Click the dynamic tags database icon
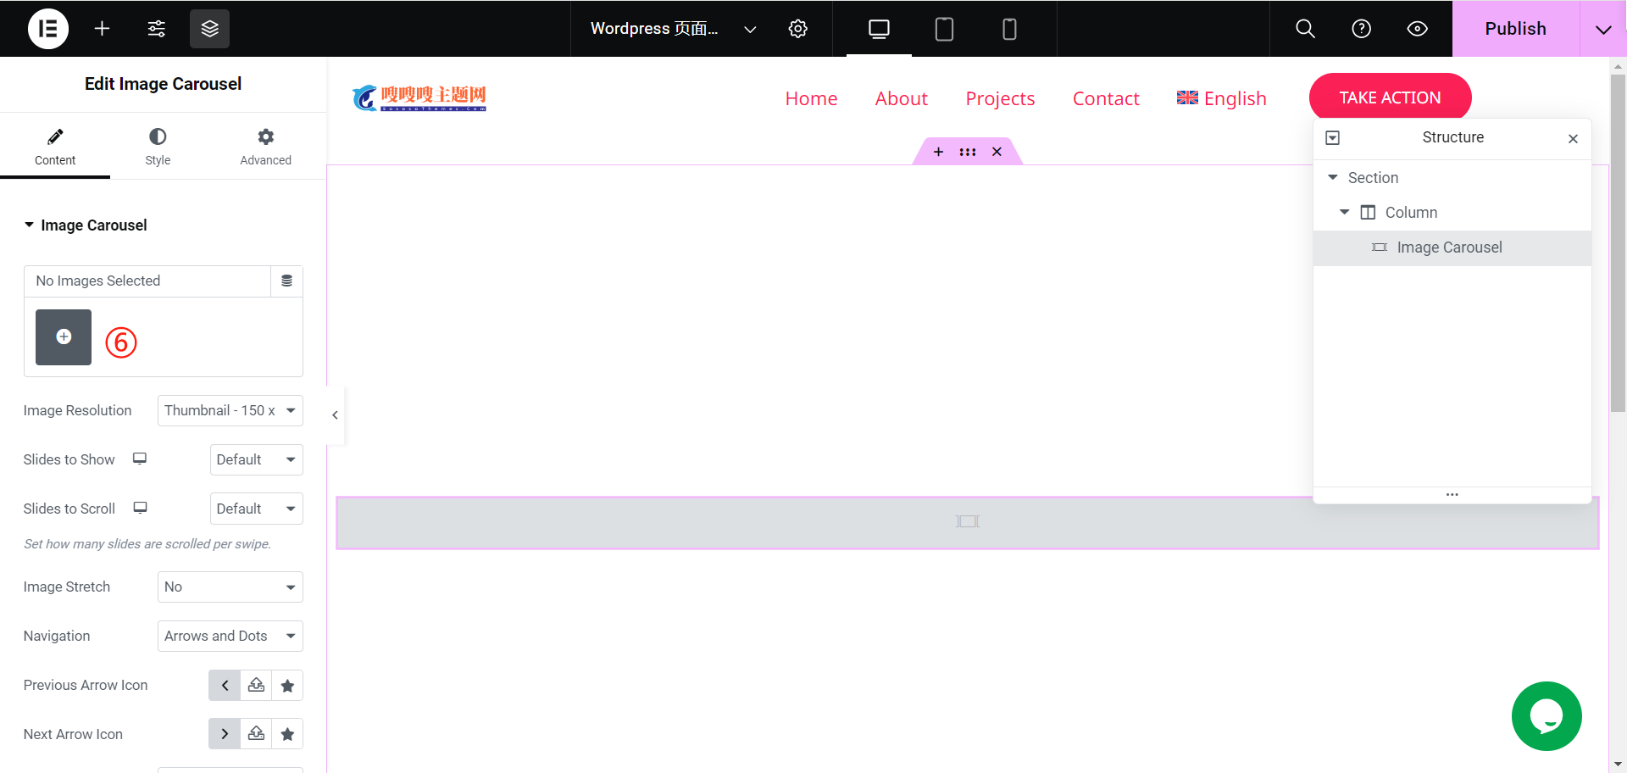Image resolution: width=1627 pixels, height=773 pixels. click(x=286, y=281)
